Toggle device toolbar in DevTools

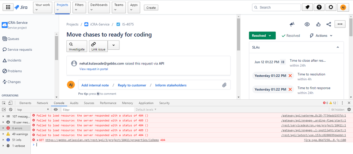(10, 103)
